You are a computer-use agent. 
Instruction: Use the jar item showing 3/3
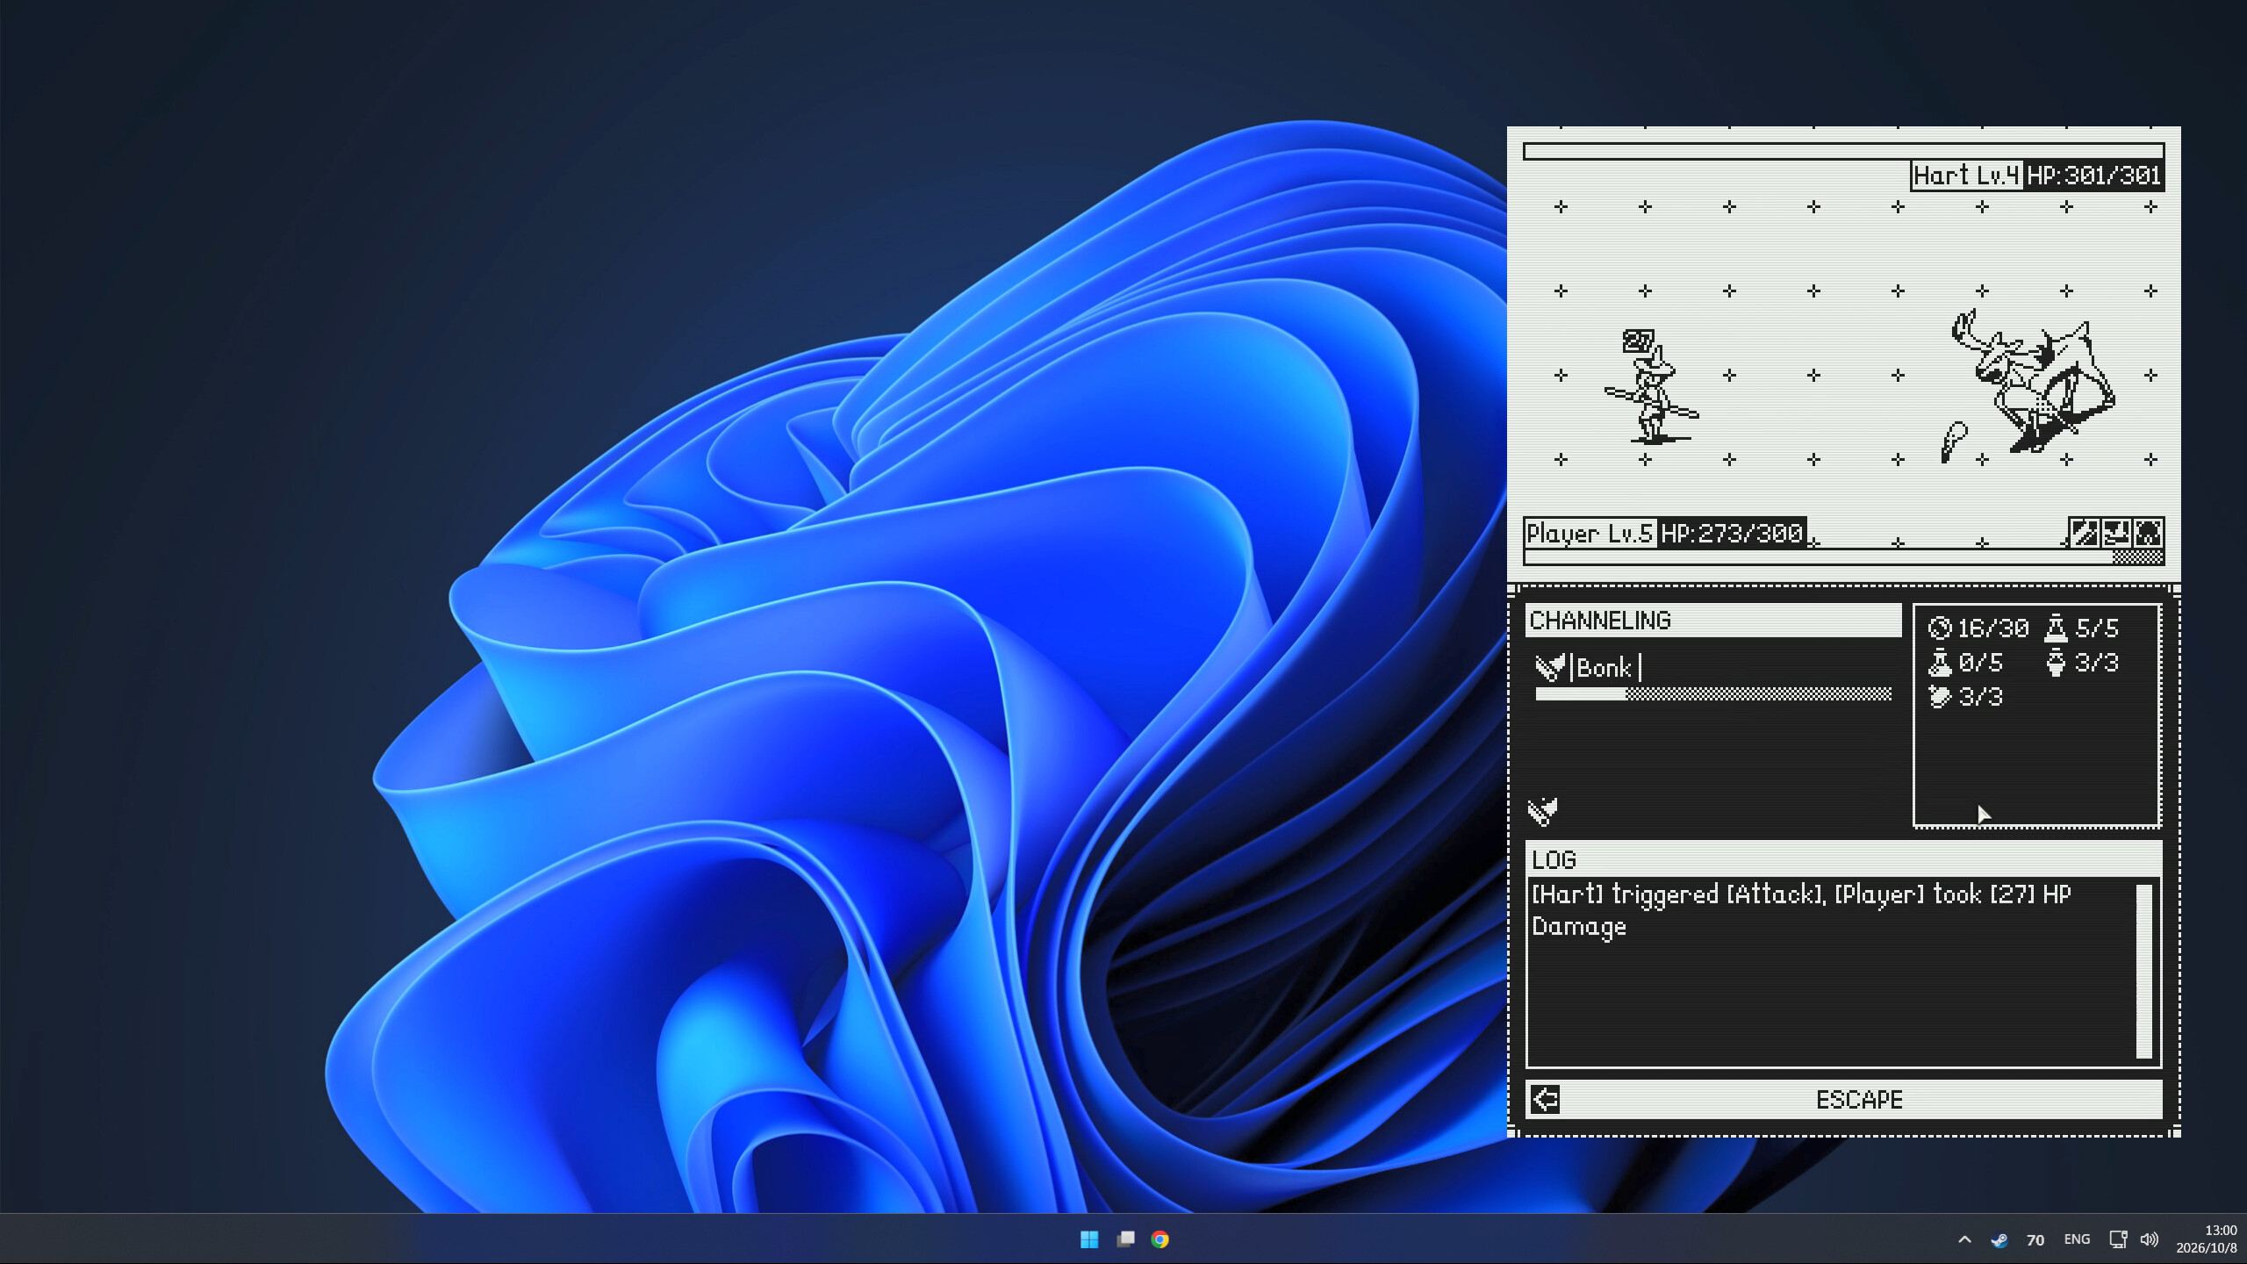click(2055, 663)
